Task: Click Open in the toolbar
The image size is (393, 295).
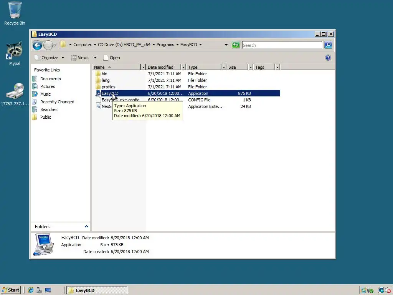Action: (112, 58)
